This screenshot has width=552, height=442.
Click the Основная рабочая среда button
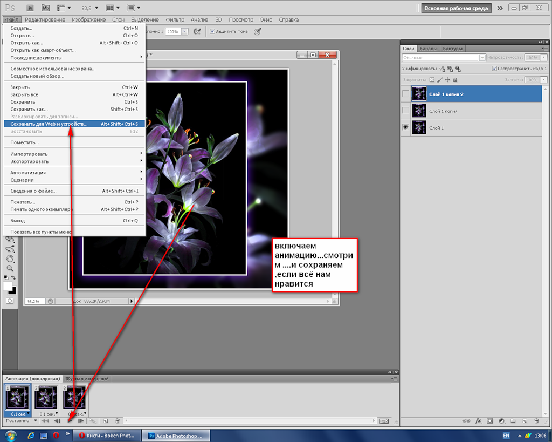(456, 8)
